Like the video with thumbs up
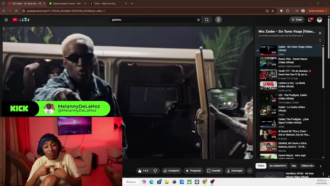This screenshot has height=186, width=330. tap(143, 171)
